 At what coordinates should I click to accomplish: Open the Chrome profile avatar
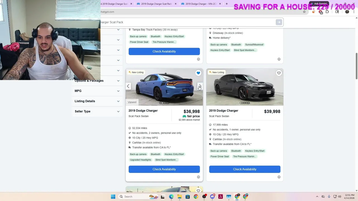(347, 12)
